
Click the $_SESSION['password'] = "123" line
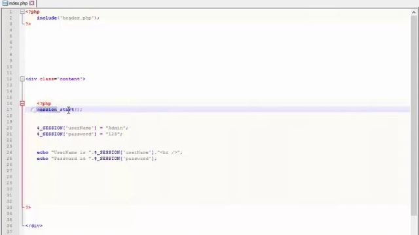79,134
